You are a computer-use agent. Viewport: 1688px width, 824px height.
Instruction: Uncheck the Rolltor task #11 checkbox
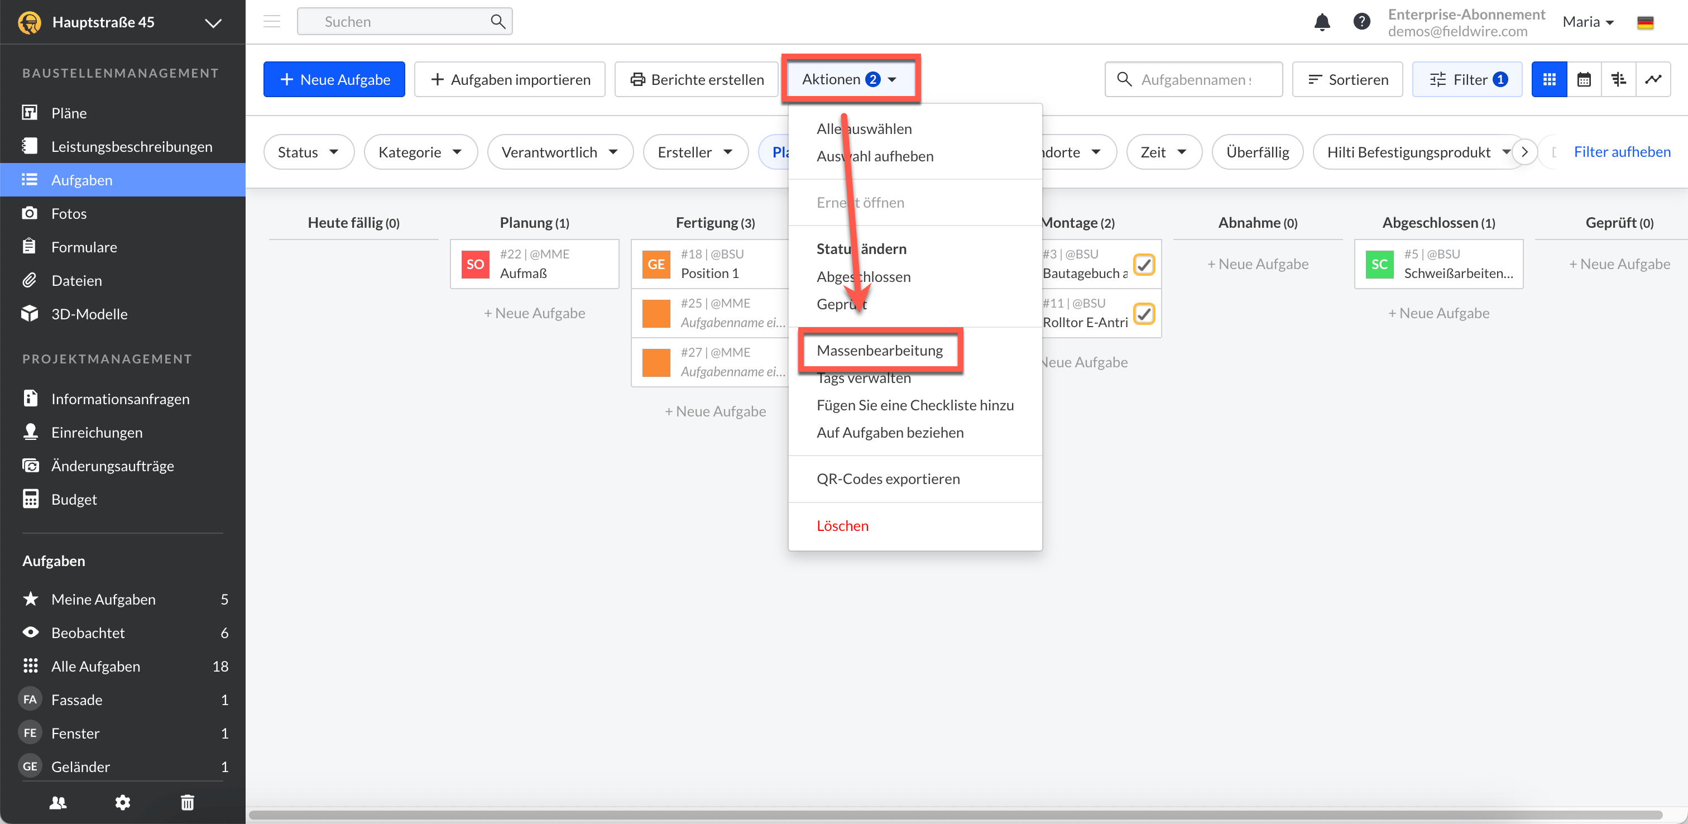[x=1143, y=313]
